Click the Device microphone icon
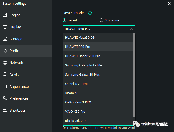 pos(5,75)
